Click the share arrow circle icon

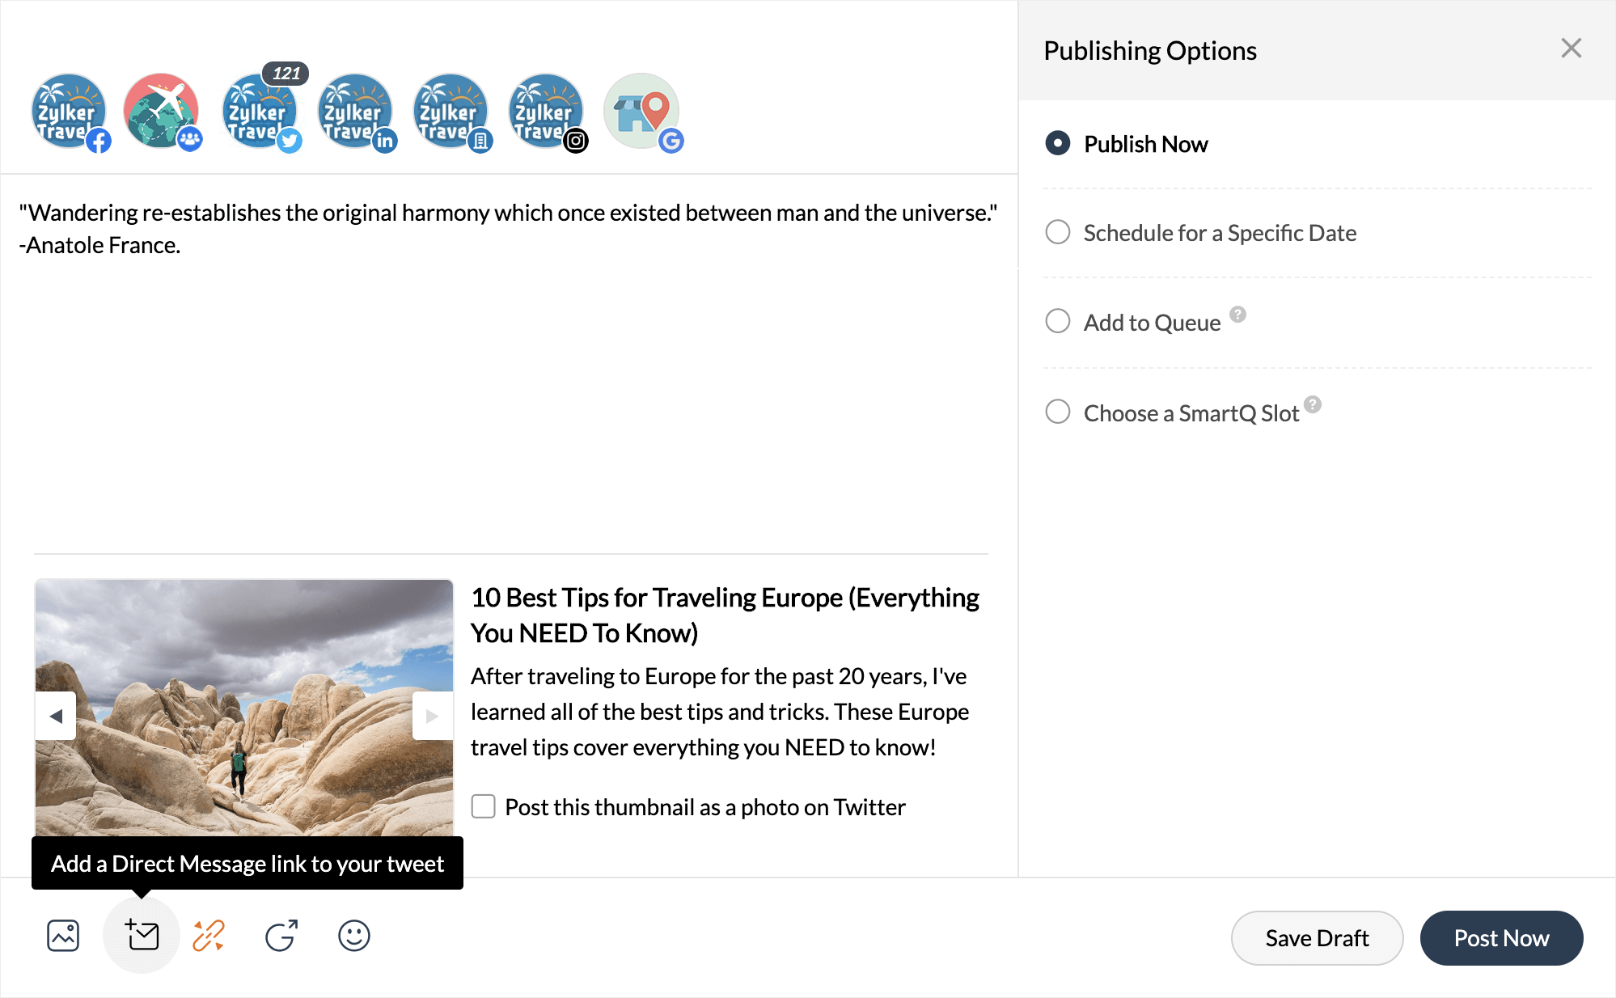[x=281, y=936]
